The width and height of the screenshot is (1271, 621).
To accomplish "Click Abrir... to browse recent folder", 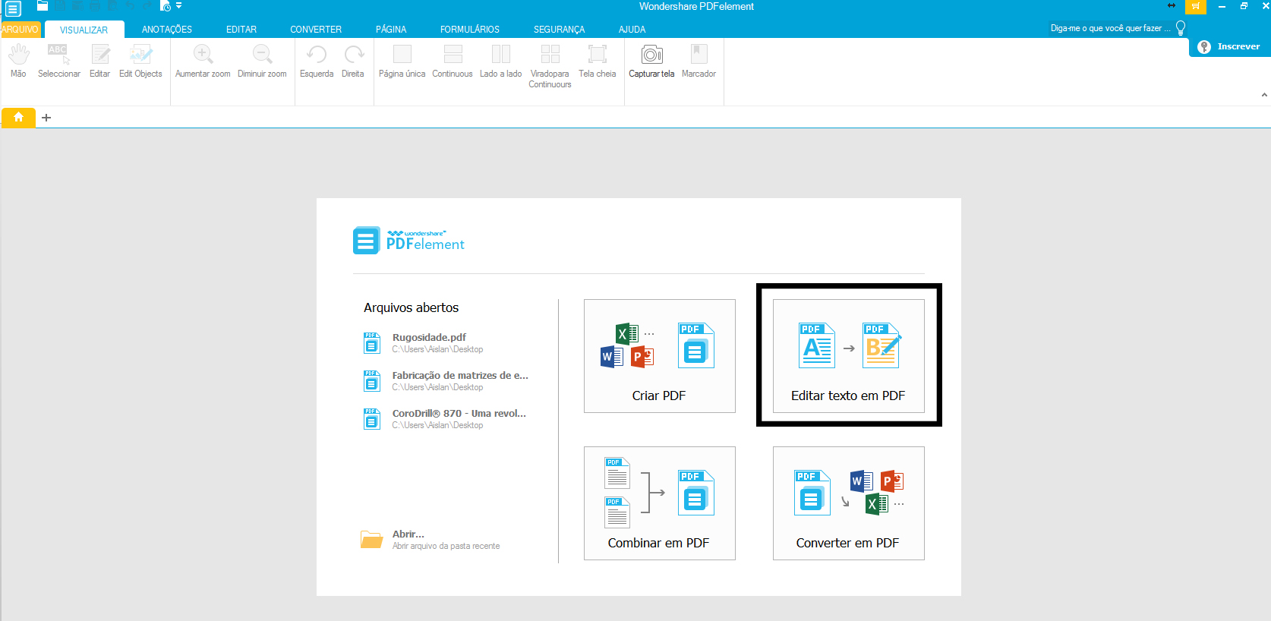I will click(430, 539).
